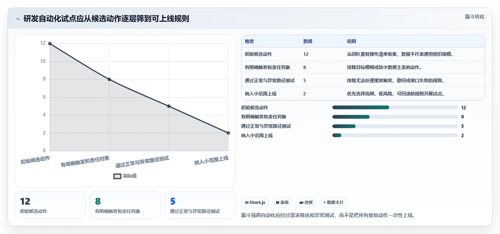Image resolution: width=500 pixels, height=234 pixels.
Task: Click the 进度 tag
Action: [306, 202]
